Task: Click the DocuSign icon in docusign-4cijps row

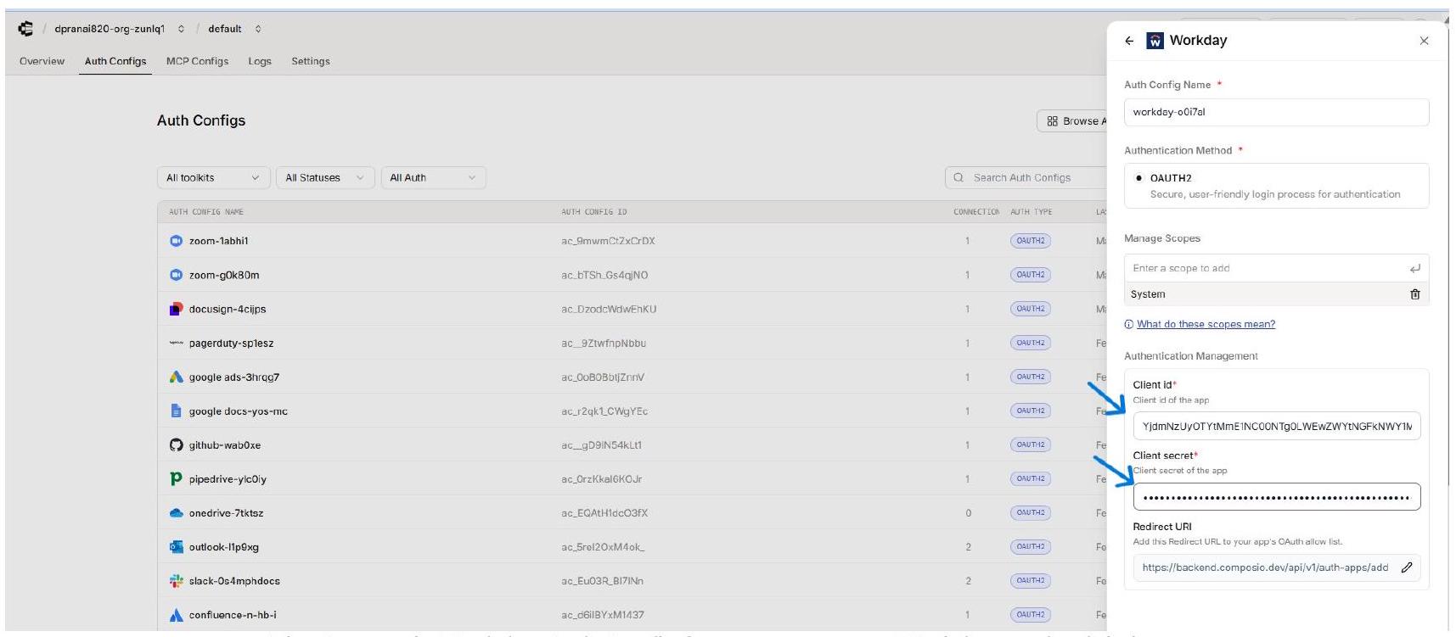Action: 176,309
